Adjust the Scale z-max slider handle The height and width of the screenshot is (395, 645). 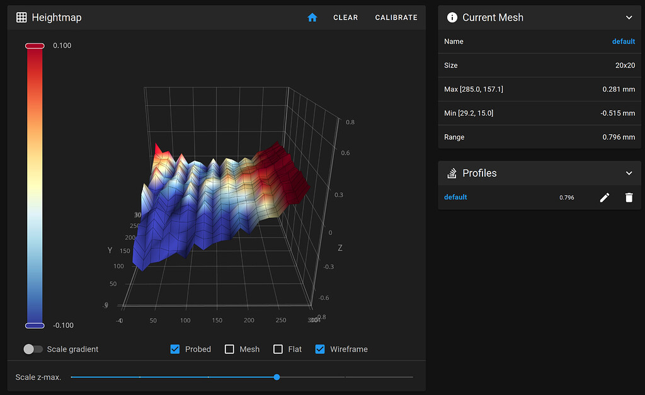tap(277, 377)
